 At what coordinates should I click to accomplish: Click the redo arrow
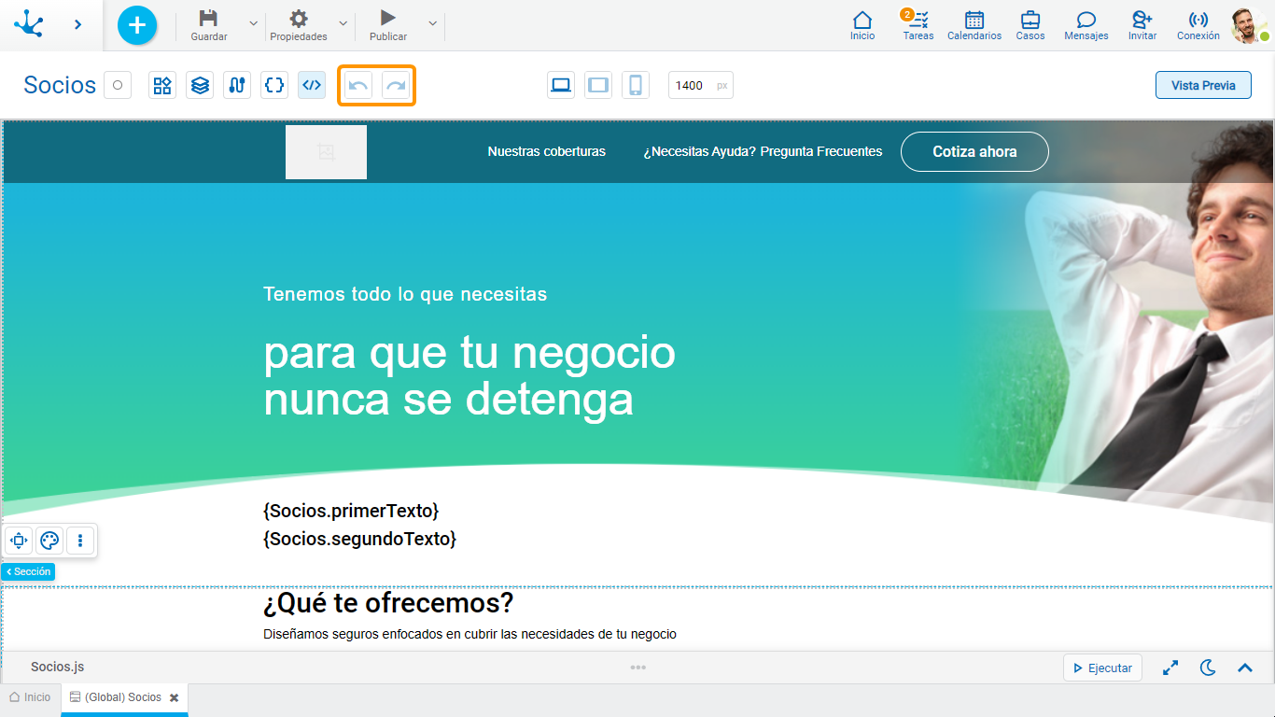(x=396, y=85)
